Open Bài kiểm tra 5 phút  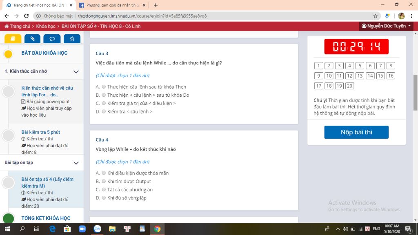point(40,132)
